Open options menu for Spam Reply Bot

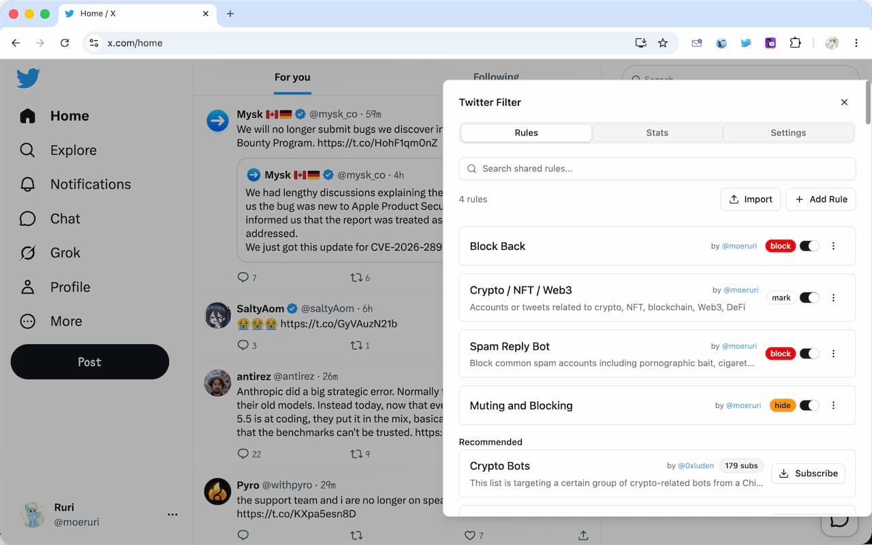tap(834, 354)
